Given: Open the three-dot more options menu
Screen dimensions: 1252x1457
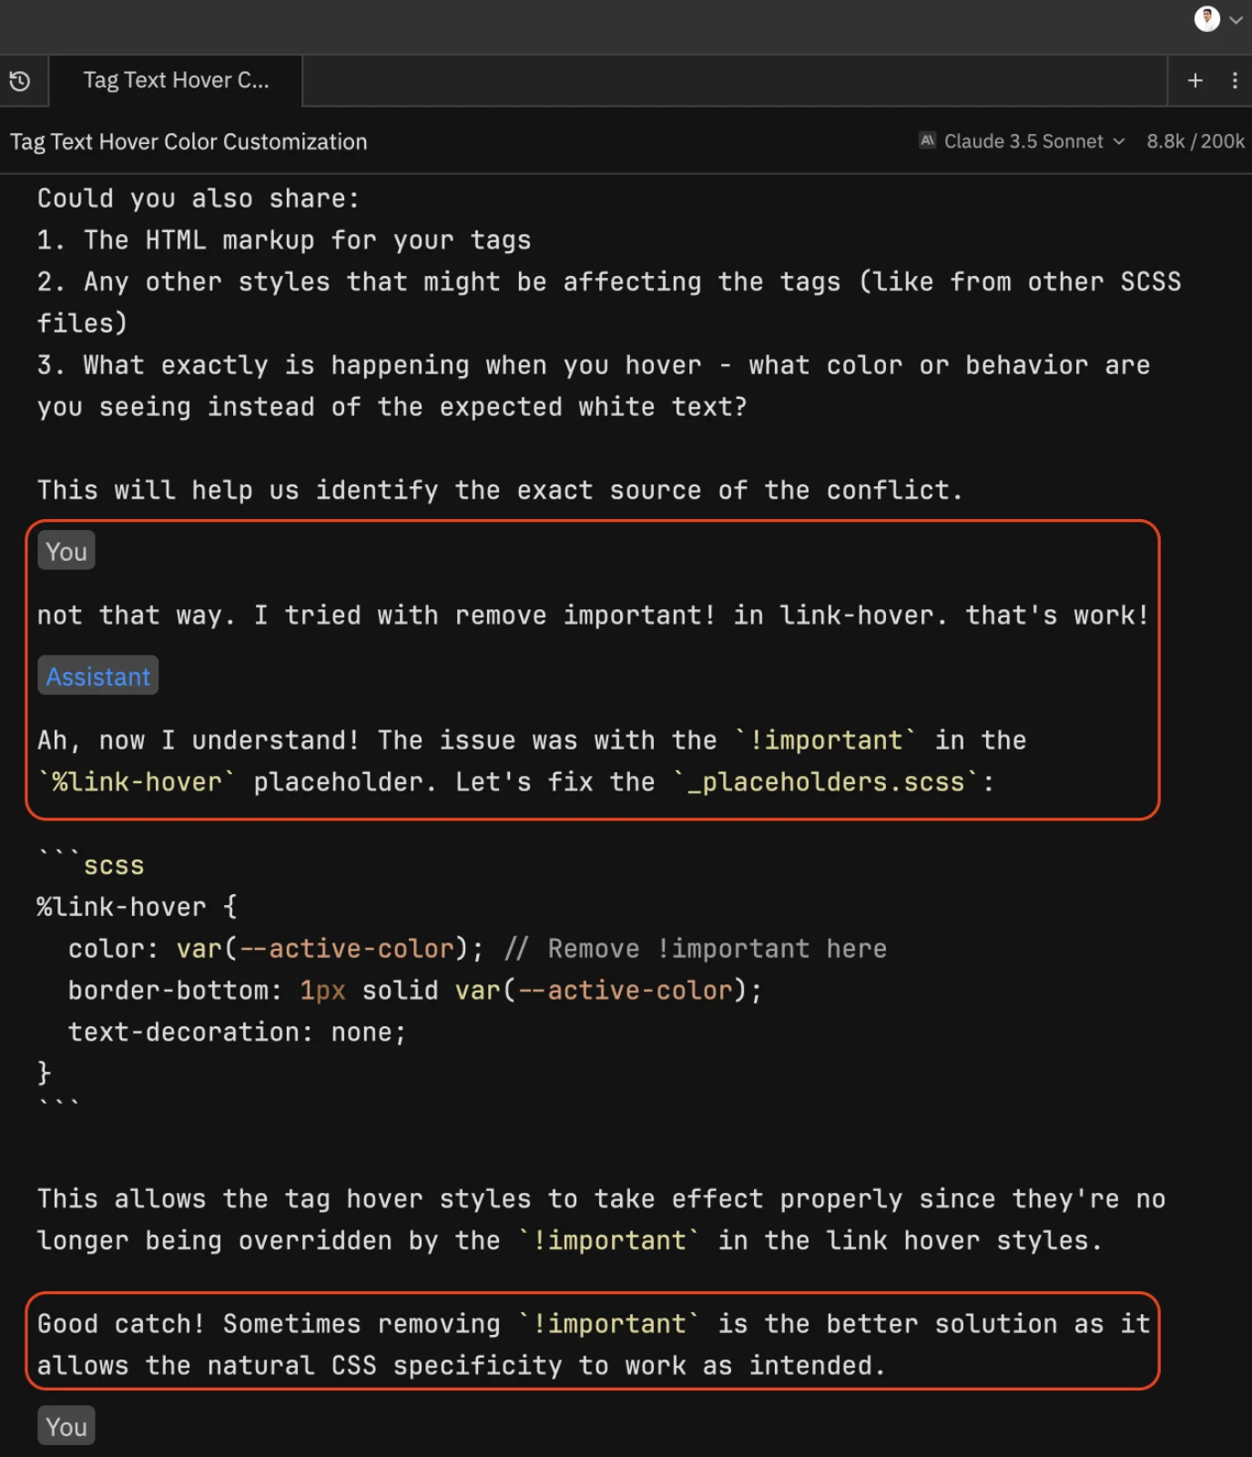Looking at the screenshot, I should point(1235,81).
